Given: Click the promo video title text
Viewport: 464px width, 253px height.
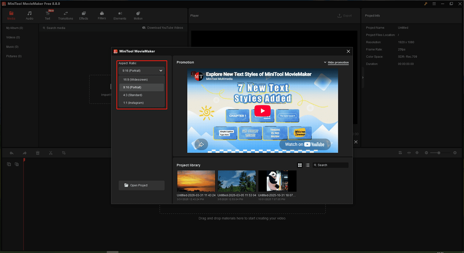Looking at the screenshot, I should pos(259,74).
